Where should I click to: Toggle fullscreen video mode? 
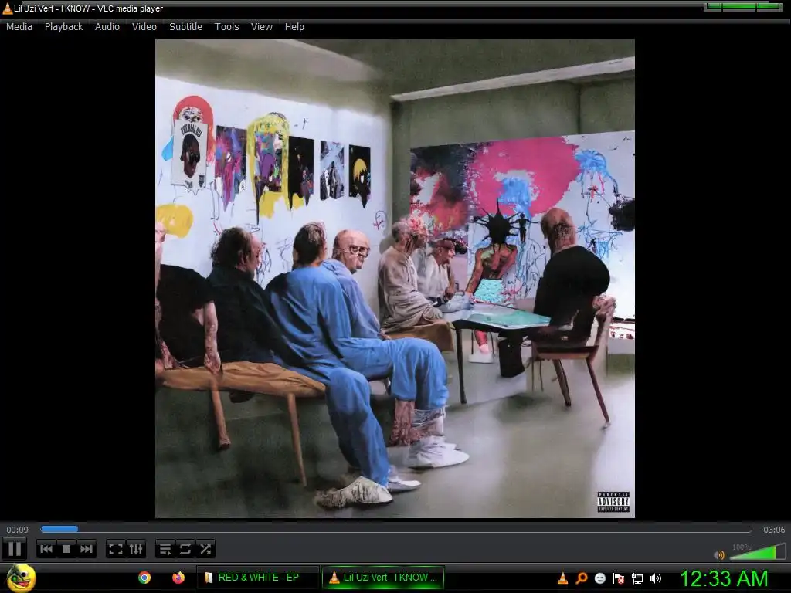click(116, 549)
